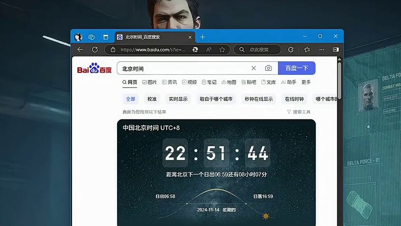401x226 pixels.
Task: Open the tab actions menu icon
Action: pyautogui.click(x=105, y=37)
